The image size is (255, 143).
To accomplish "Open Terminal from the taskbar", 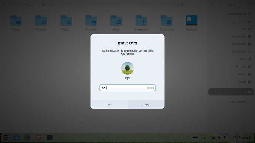I will (x=50, y=137).
